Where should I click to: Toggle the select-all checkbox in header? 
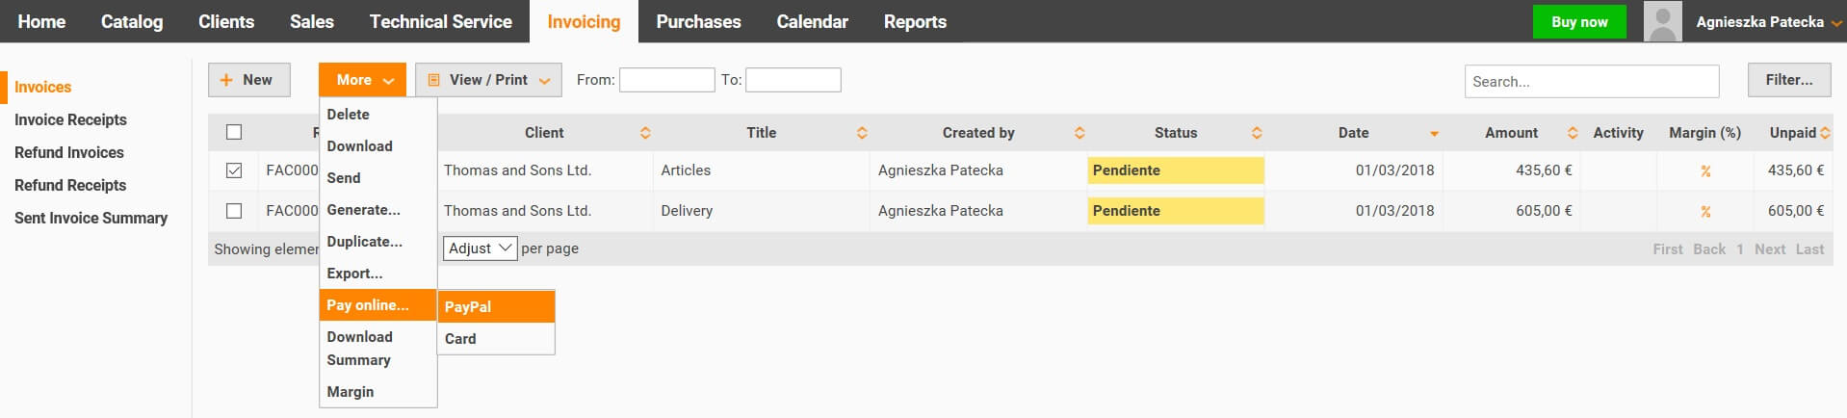pyautogui.click(x=234, y=132)
